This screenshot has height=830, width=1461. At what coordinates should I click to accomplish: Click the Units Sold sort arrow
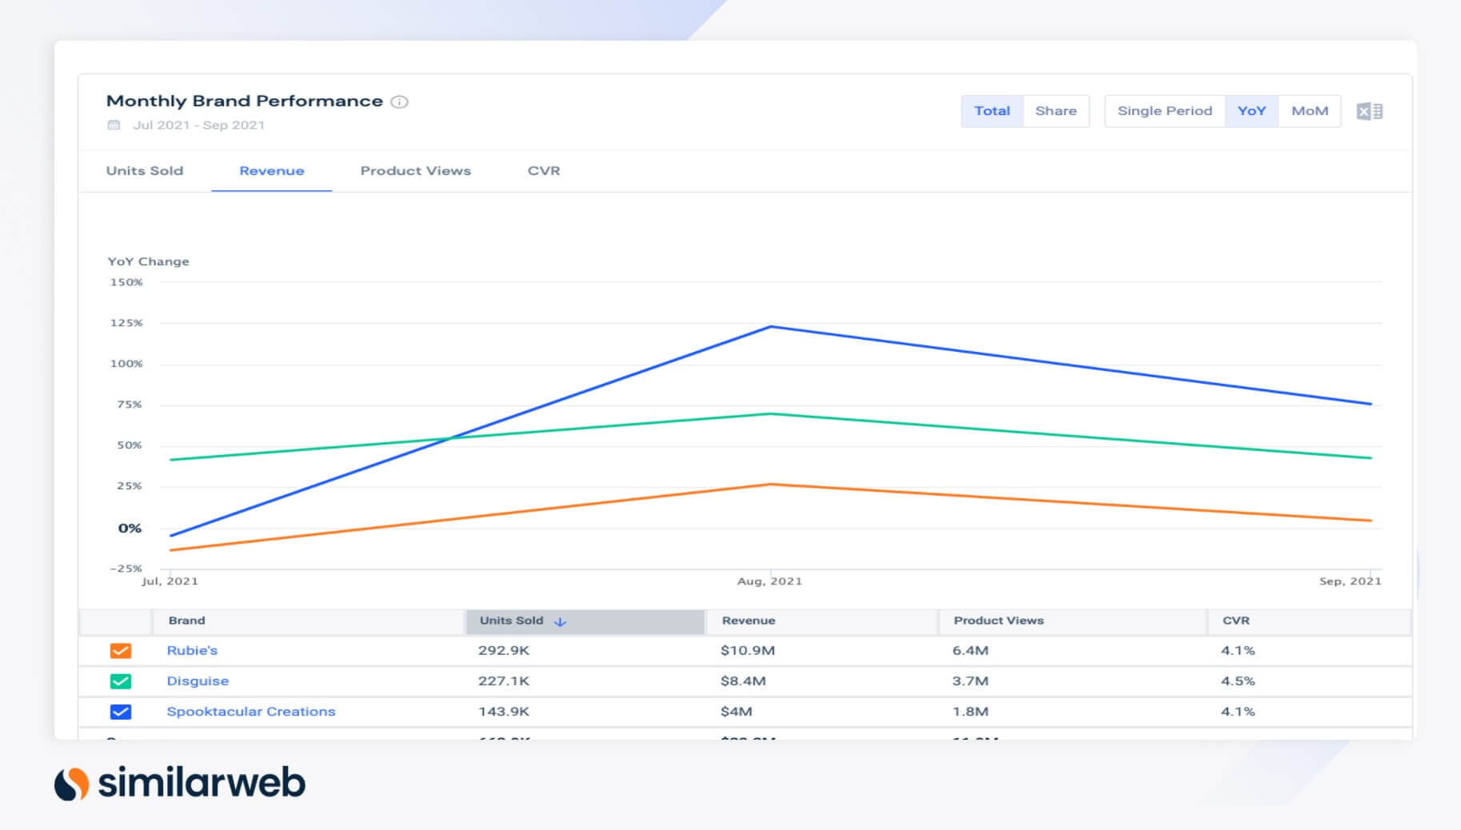(x=560, y=621)
